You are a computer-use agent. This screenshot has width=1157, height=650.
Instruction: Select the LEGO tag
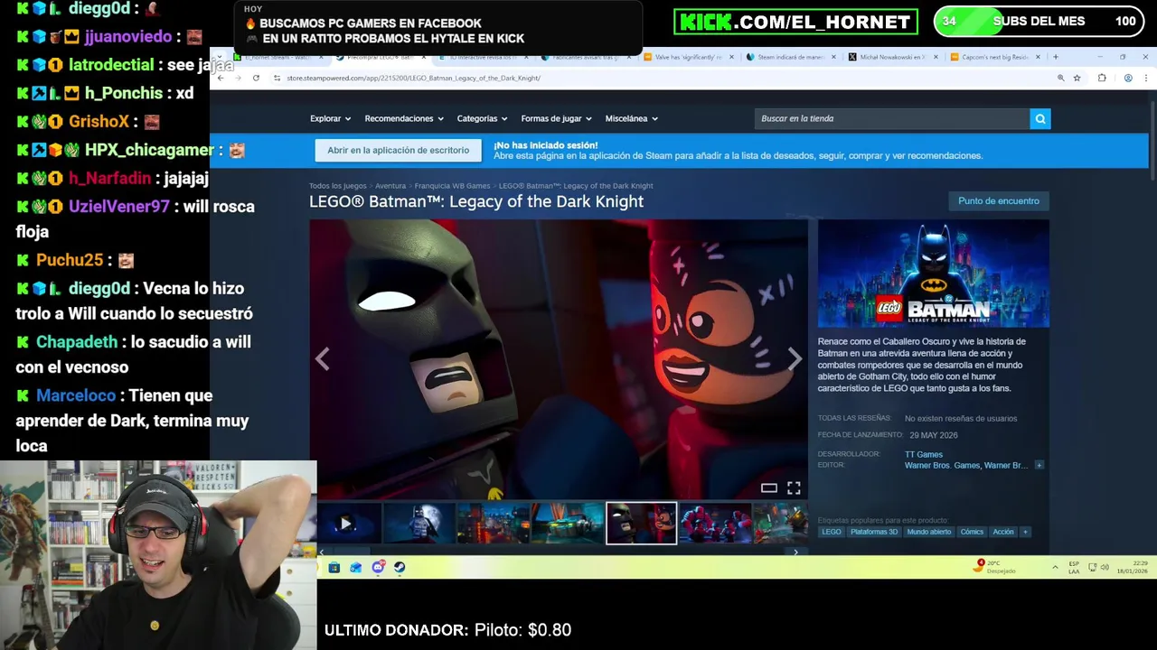832,532
